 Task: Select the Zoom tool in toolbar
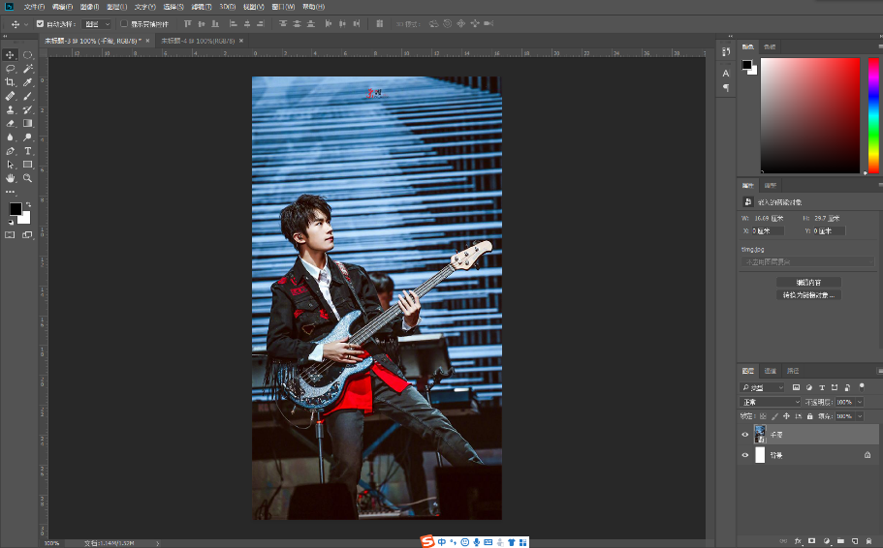(x=27, y=178)
